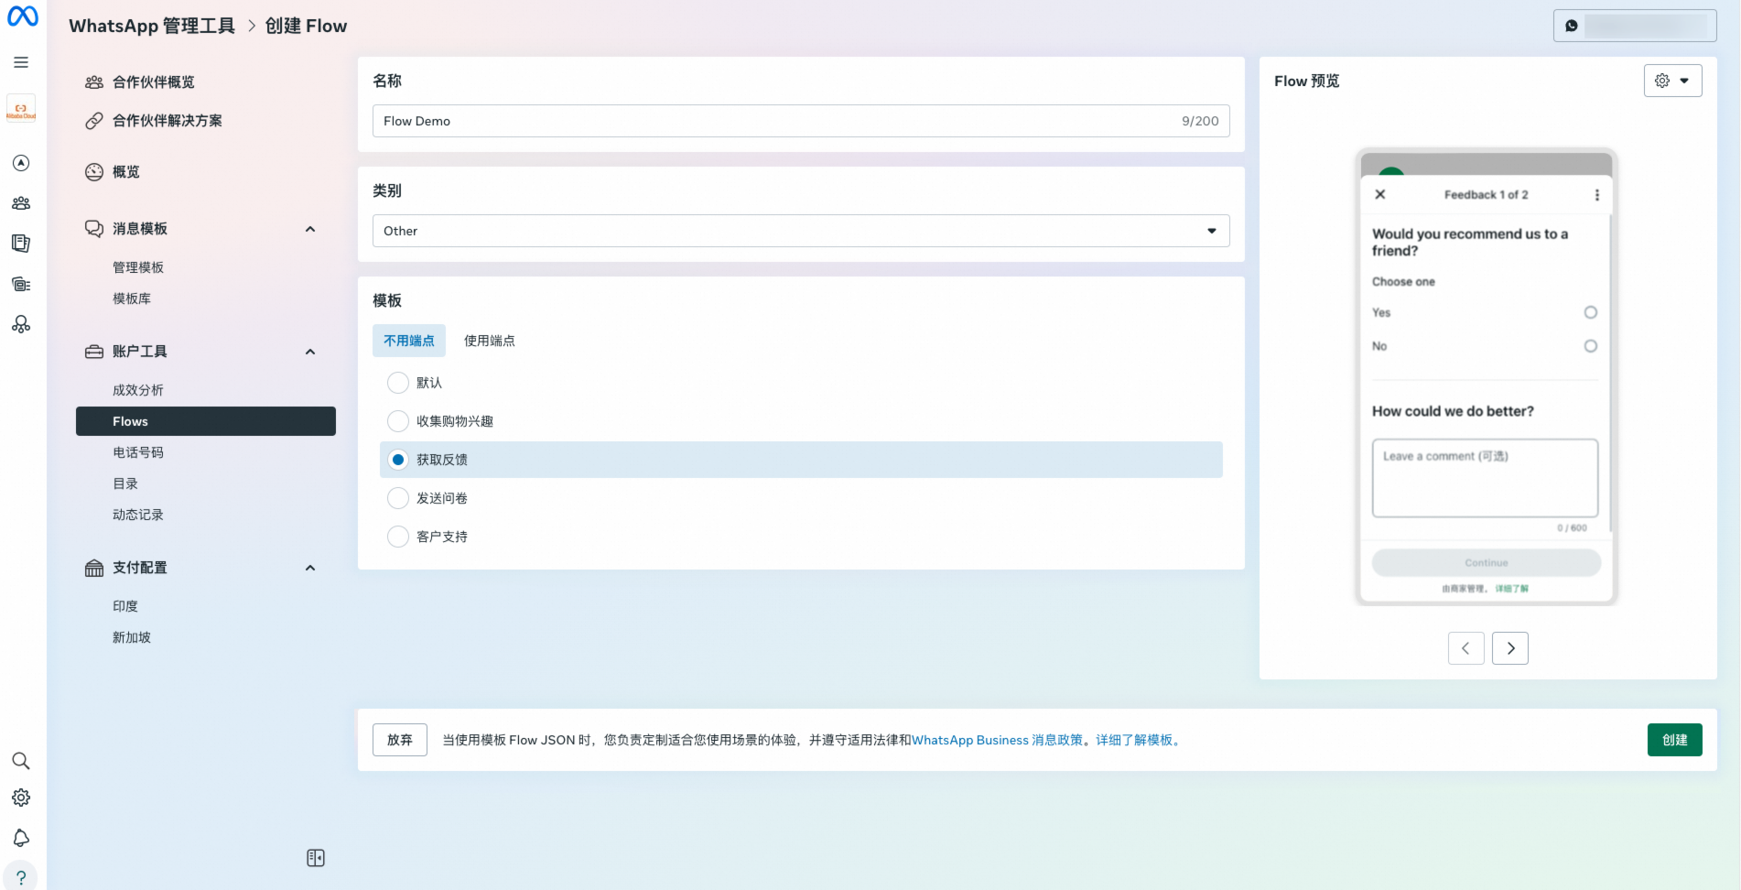Viewport: 1741px width, 890px height.
Task: Collapse the 消息模板 section chevron
Action: point(310,229)
